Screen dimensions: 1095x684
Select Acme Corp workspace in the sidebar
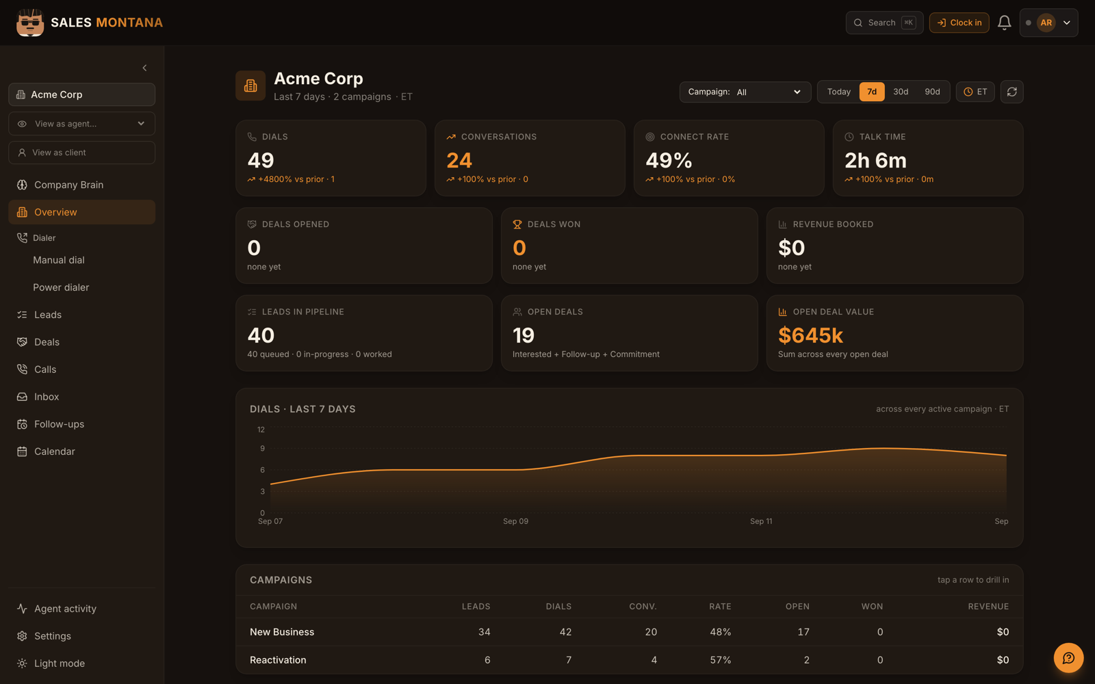tap(82, 94)
